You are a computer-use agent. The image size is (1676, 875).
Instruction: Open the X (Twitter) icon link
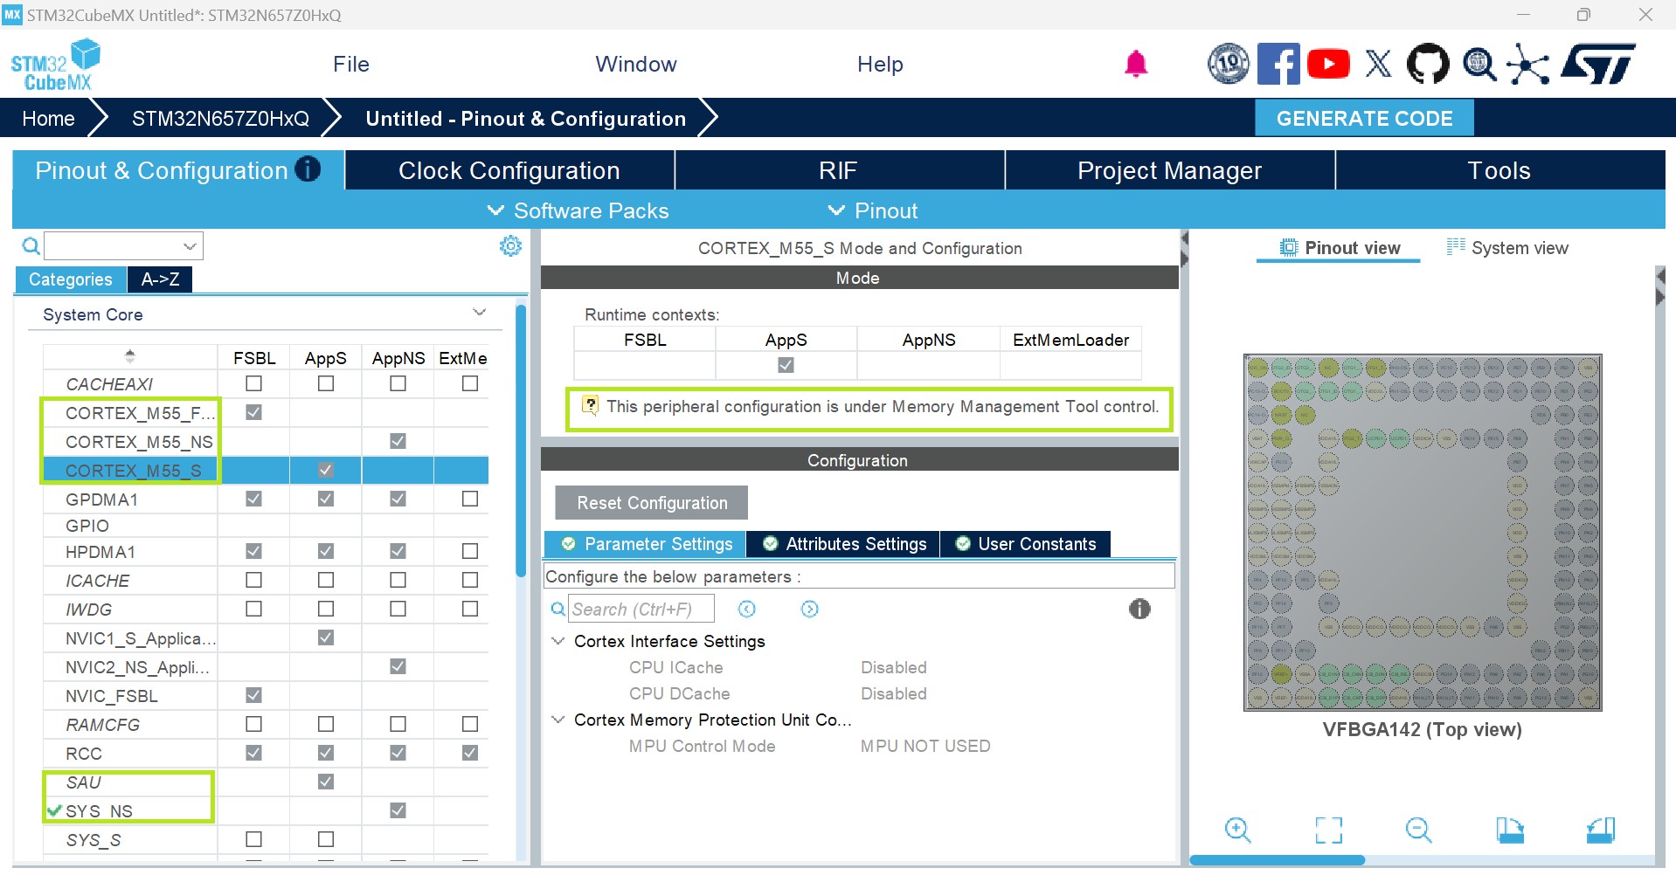tap(1378, 64)
